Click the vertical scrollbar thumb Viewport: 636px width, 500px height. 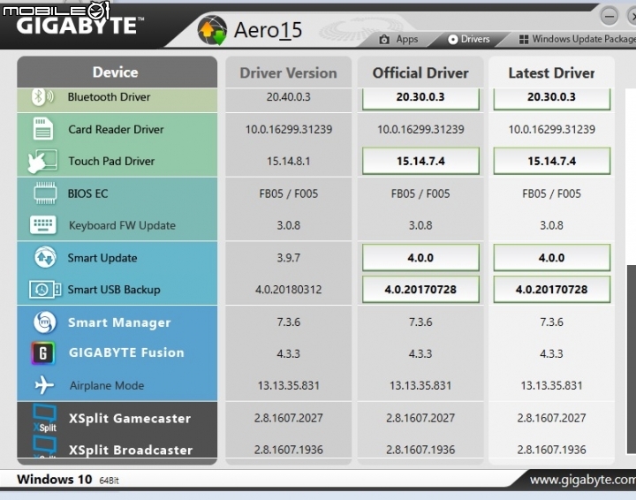click(631, 359)
